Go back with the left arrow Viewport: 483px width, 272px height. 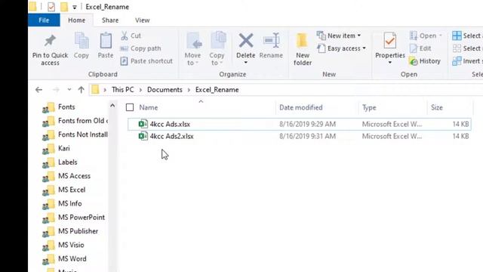point(38,90)
